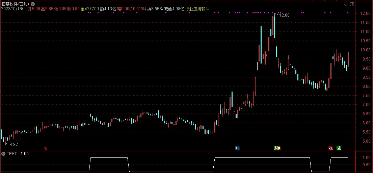373x173 pixels.
Task: Click the volume value 427700
Action: point(91,9)
